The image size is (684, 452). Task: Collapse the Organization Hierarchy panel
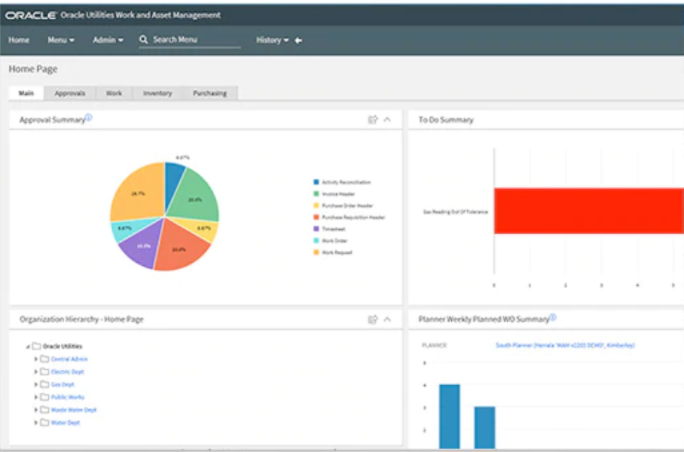[387, 319]
